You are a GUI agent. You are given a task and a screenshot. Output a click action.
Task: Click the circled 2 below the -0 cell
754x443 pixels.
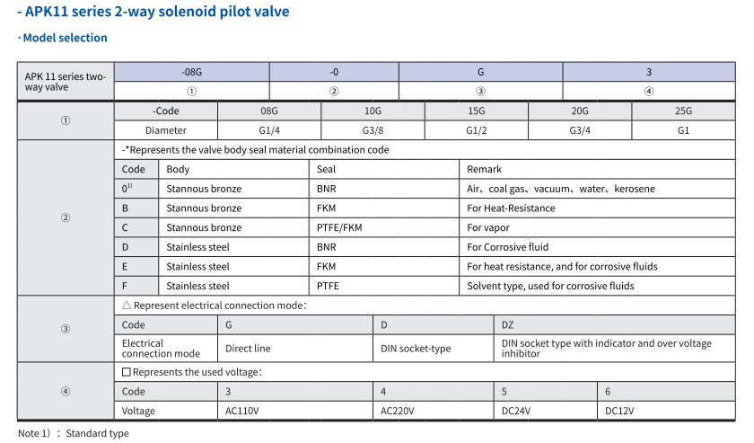[x=334, y=91]
